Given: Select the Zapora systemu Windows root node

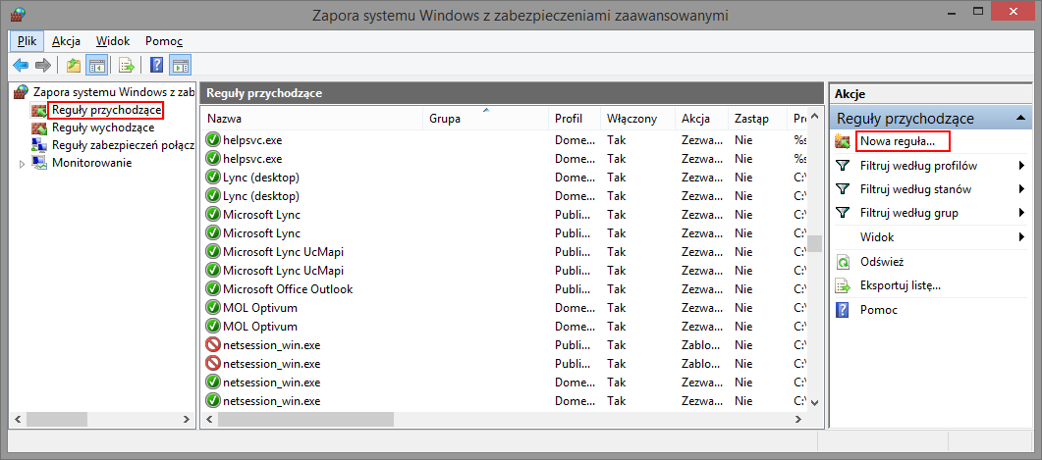Looking at the screenshot, I should tap(114, 91).
